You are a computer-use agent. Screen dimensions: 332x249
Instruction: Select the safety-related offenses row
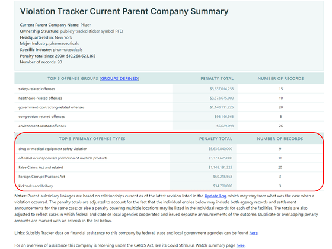[x=169, y=89]
